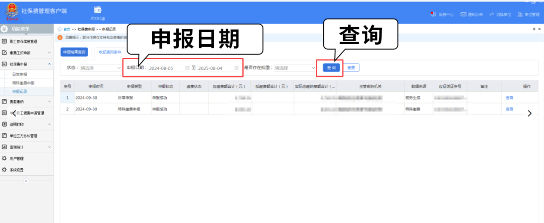This screenshot has width=544, height=223.
Task: Open the 是否存在抵缴 dropdown
Action: pyautogui.click(x=295, y=68)
